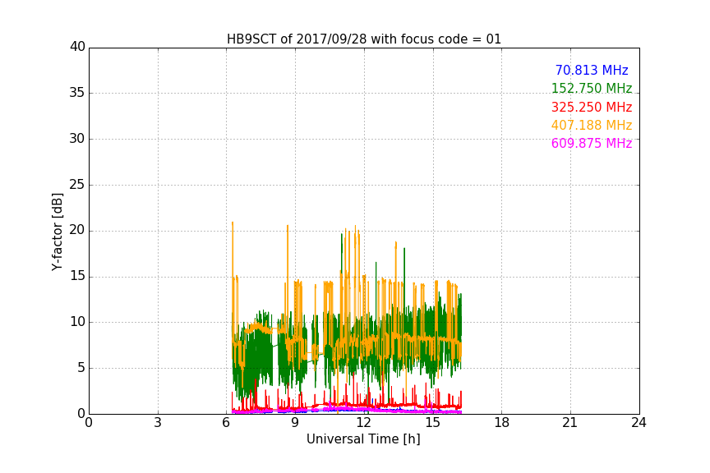This screenshot has height=473, width=710.
Task: Click the y-axis tick label 40
Action: pyautogui.click(x=77, y=47)
